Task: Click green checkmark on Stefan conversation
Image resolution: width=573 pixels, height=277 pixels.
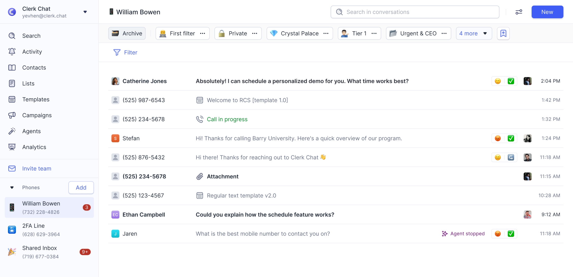Action: (x=511, y=138)
